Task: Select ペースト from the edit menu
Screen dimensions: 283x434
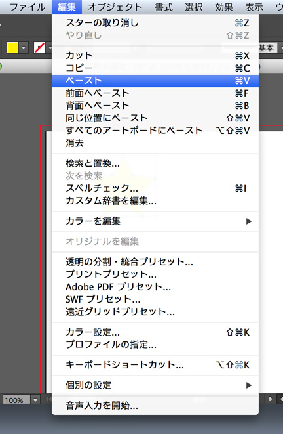Action: 155,81
